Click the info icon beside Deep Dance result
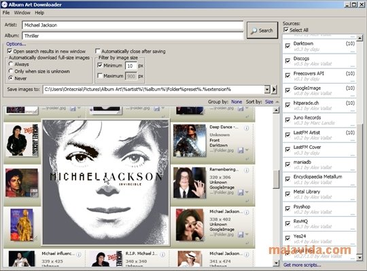367x271 pixels. click(246, 128)
